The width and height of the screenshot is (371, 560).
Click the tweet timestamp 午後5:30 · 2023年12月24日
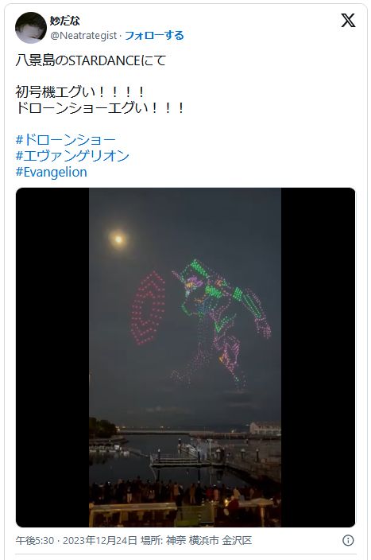click(76, 540)
